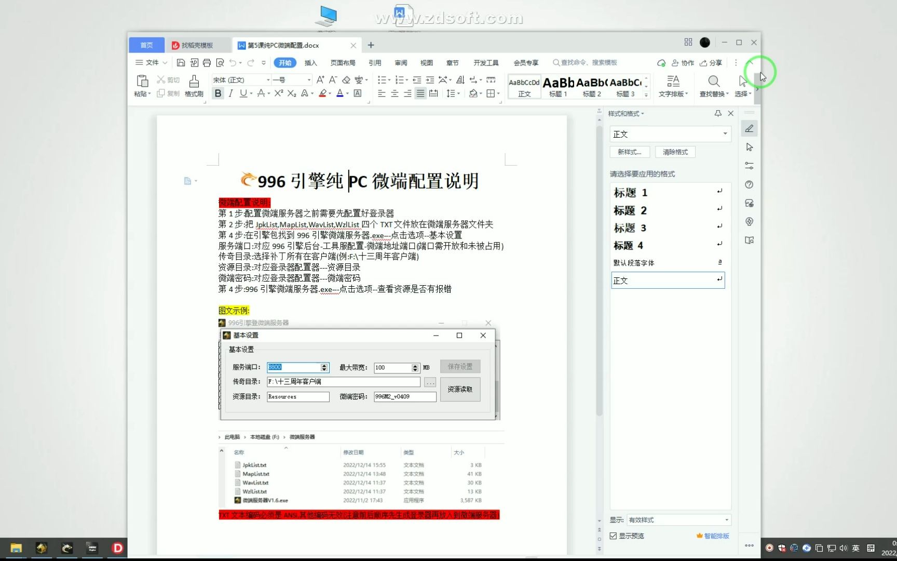Image resolution: width=897 pixels, height=561 pixels.
Task: Click the Print icon in quick toolbar
Action: coord(207,63)
